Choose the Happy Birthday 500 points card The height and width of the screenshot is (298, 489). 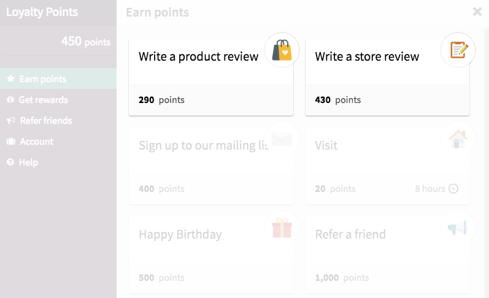tap(211, 255)
